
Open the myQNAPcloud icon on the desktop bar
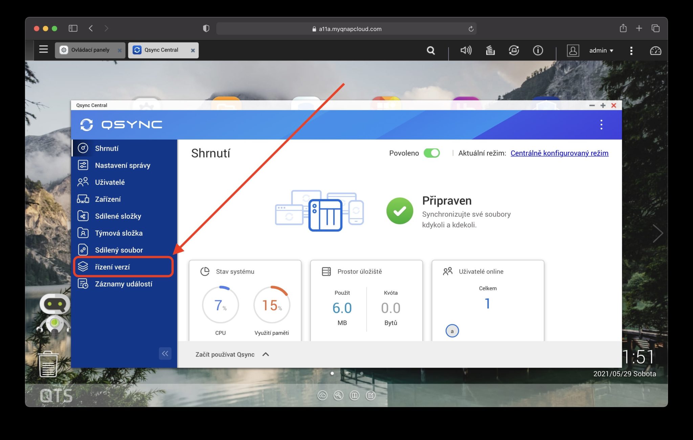(x=322, y=395)
